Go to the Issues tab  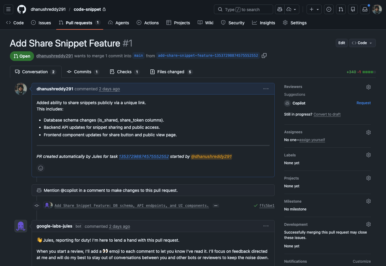coord(41,23)
